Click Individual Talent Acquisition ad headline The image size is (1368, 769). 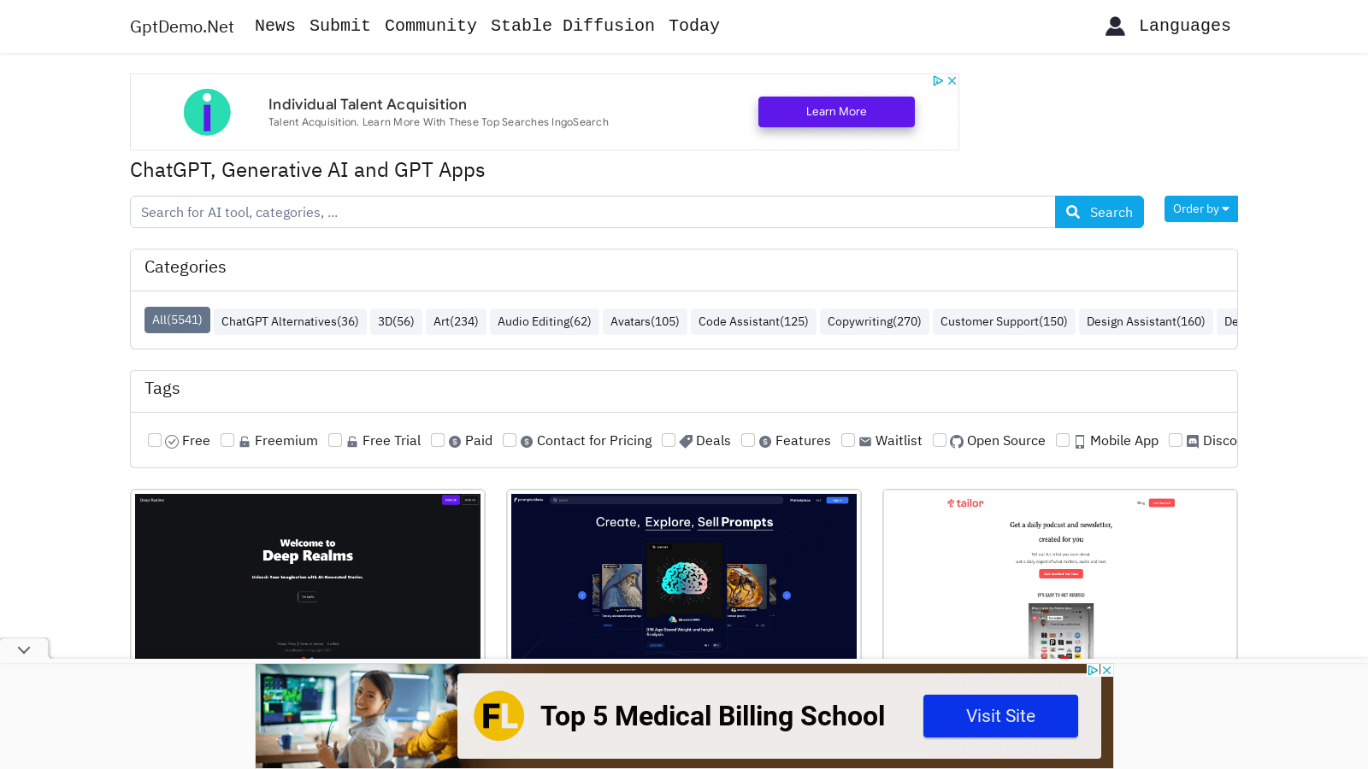pyautogui.click(x=368, y=104)
